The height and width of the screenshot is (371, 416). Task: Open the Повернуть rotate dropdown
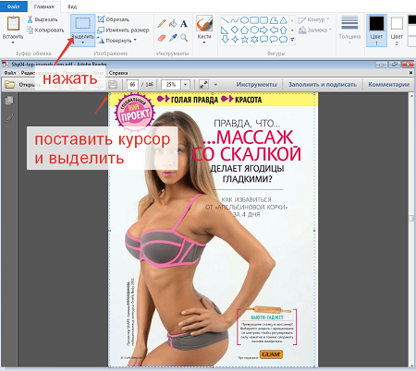pos(135,41)
